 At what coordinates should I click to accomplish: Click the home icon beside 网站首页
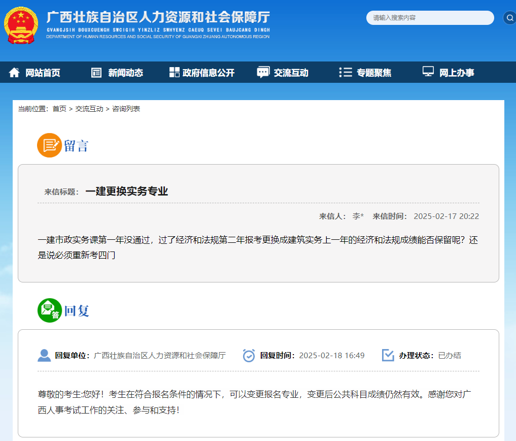[x=14, y=73]
